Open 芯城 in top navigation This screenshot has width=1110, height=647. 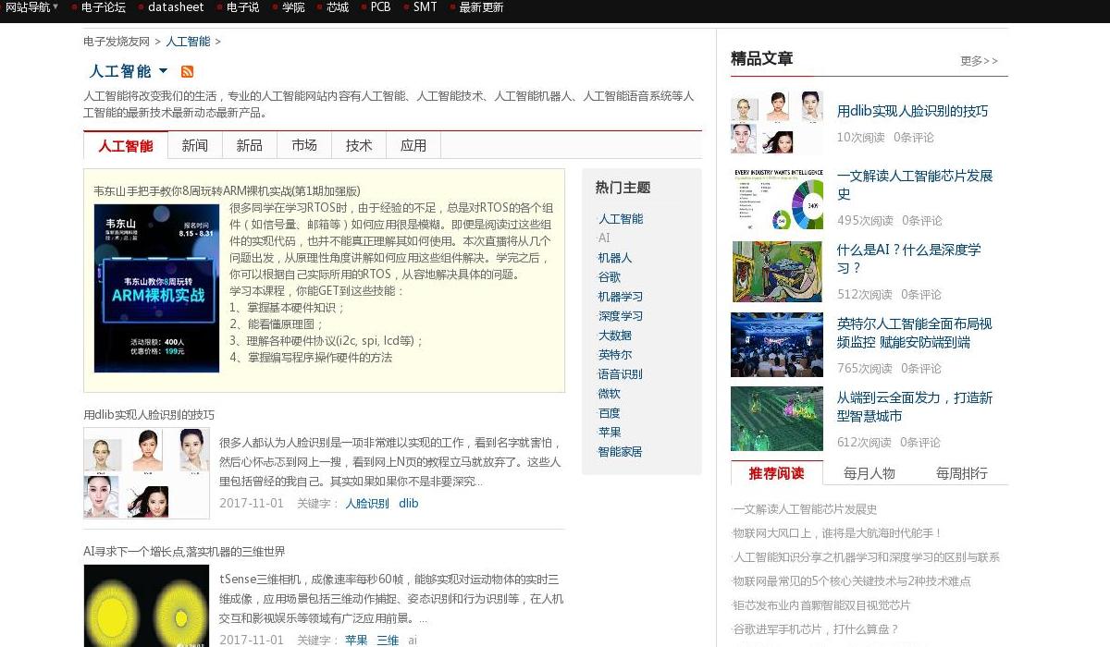[x=338, y=6]
